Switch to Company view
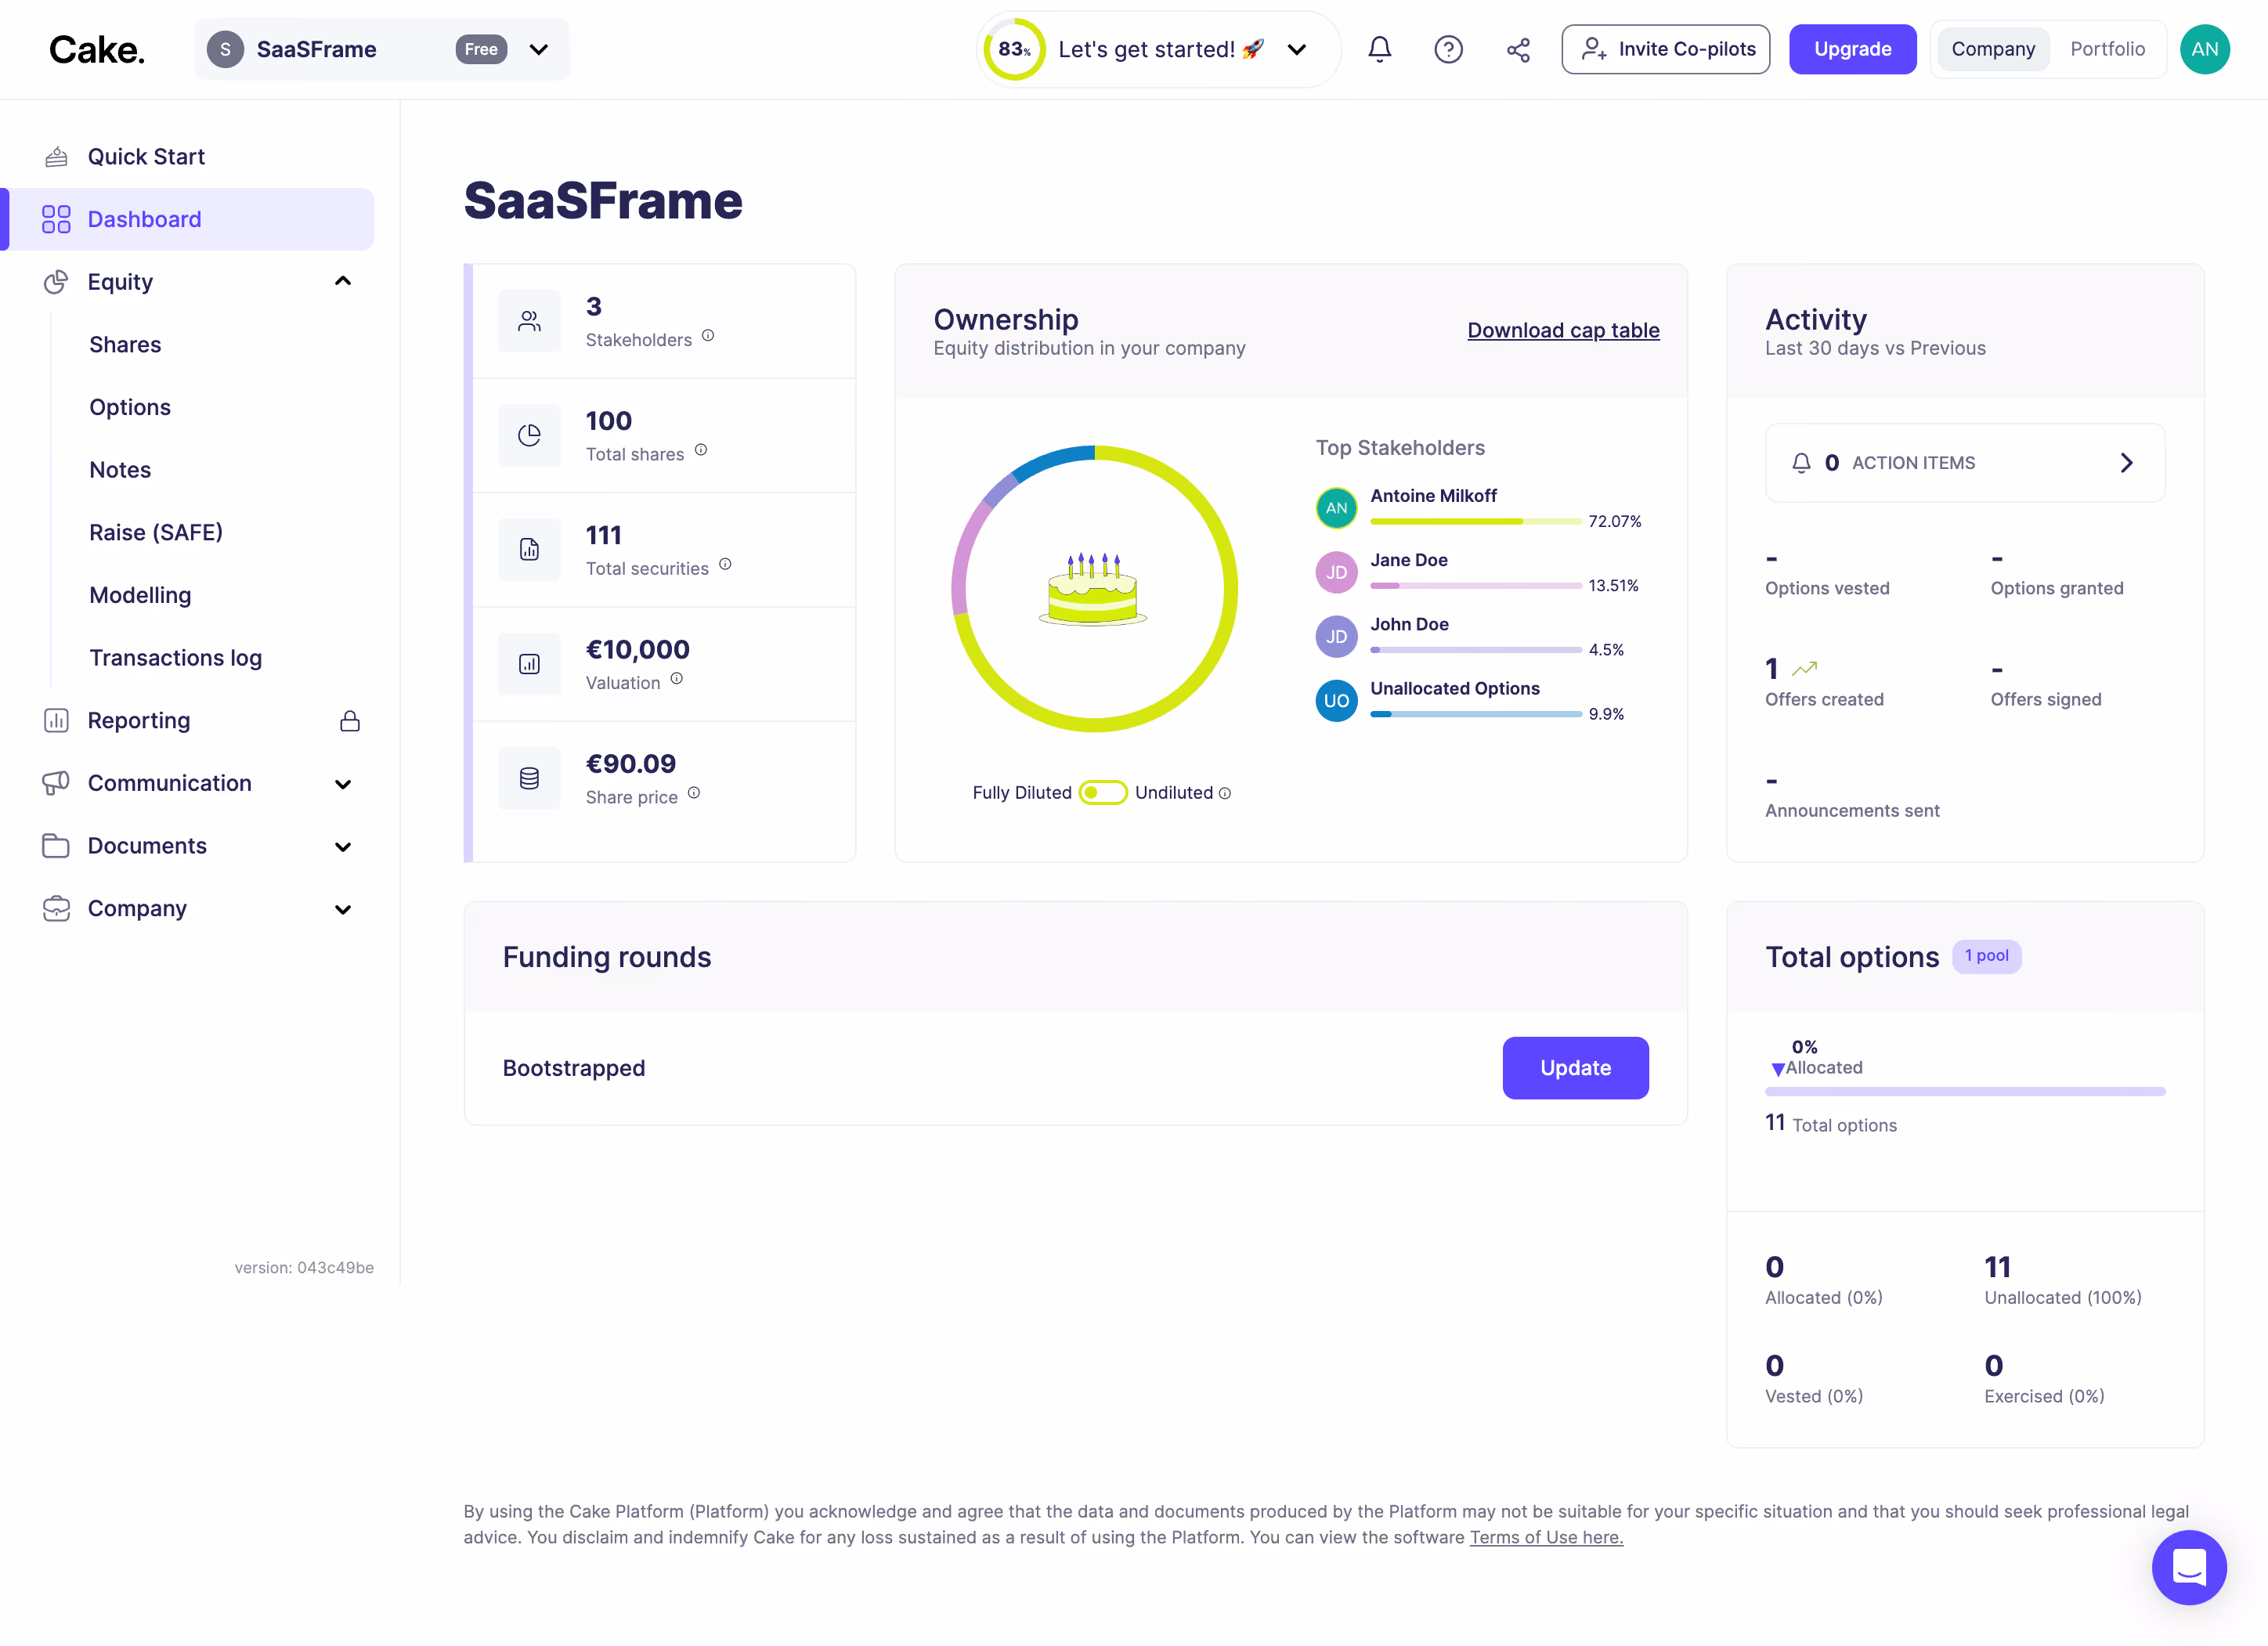Viewport: 2268px width, 1646px height. (x=1993, y=49)
